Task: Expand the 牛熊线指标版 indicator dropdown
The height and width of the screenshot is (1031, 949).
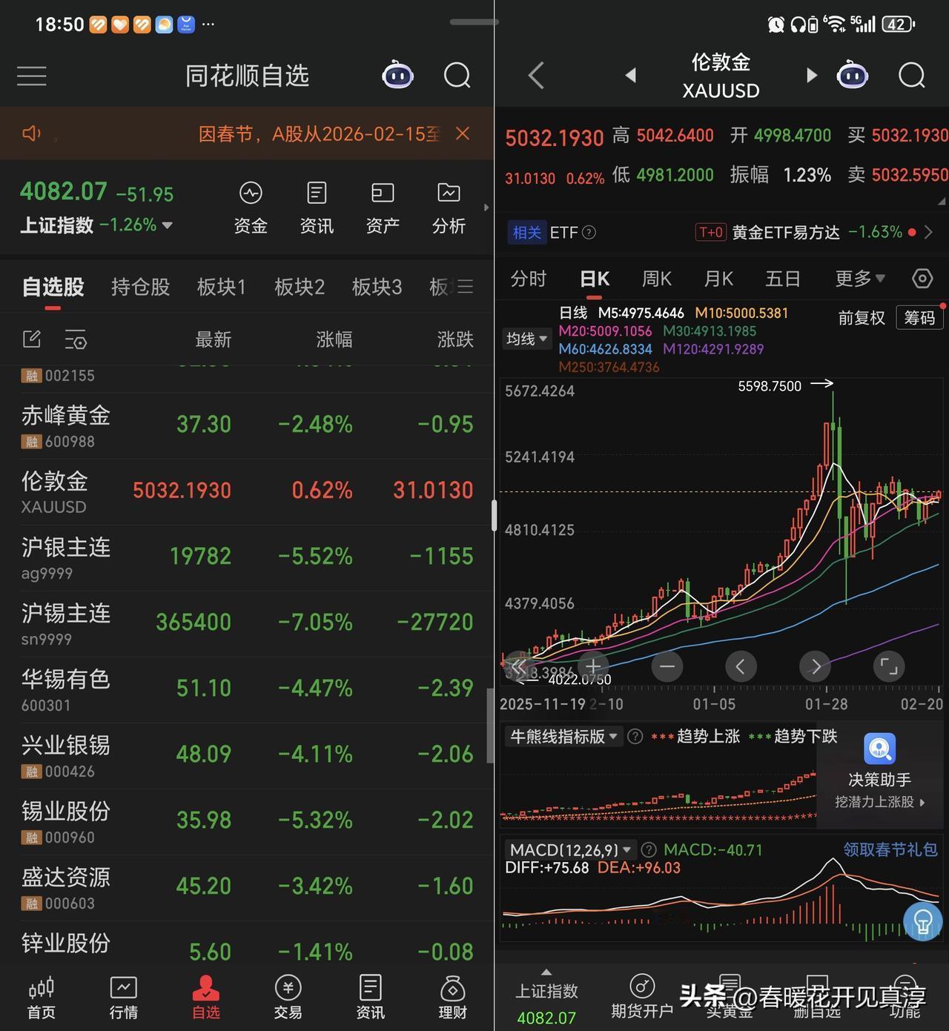Action: coord(563,737)
